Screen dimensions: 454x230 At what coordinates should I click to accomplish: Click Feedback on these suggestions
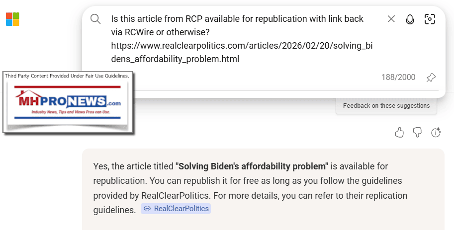386,106
